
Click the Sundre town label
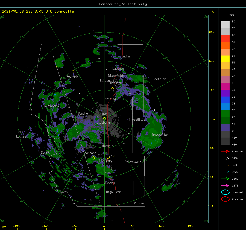[83, 113]
